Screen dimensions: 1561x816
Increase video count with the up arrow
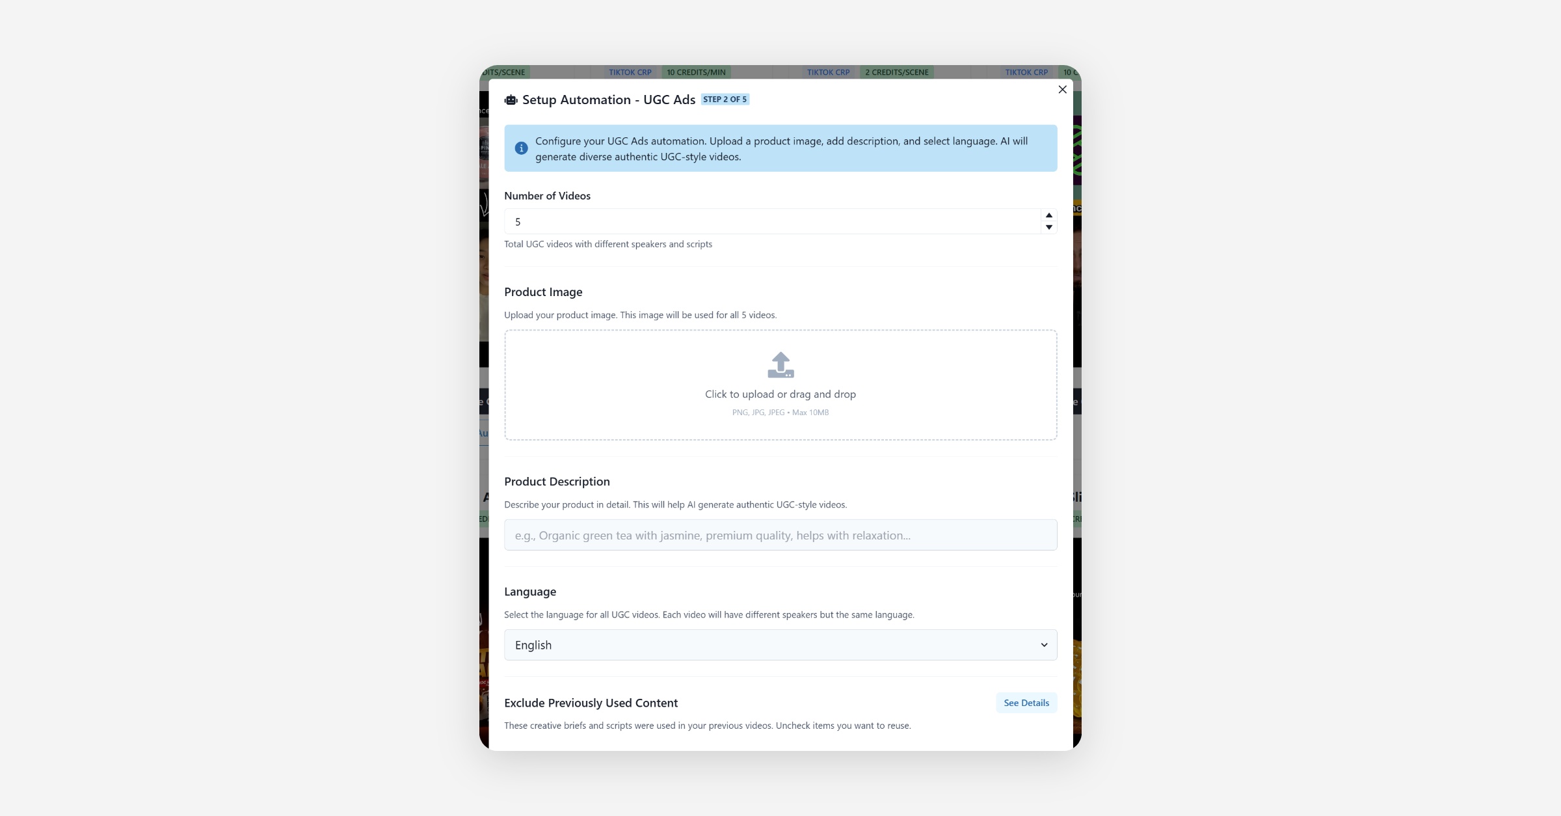click(1048, 215)
